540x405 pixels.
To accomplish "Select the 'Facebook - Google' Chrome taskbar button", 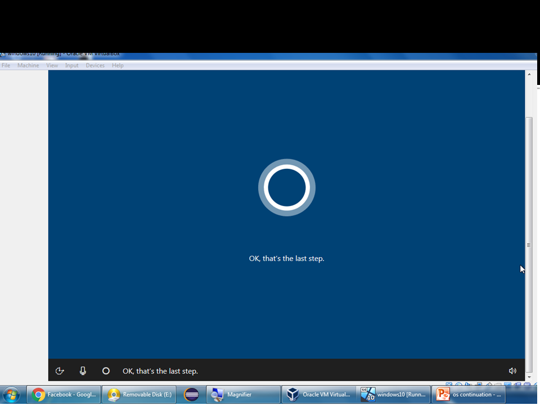I will (63, 394).
